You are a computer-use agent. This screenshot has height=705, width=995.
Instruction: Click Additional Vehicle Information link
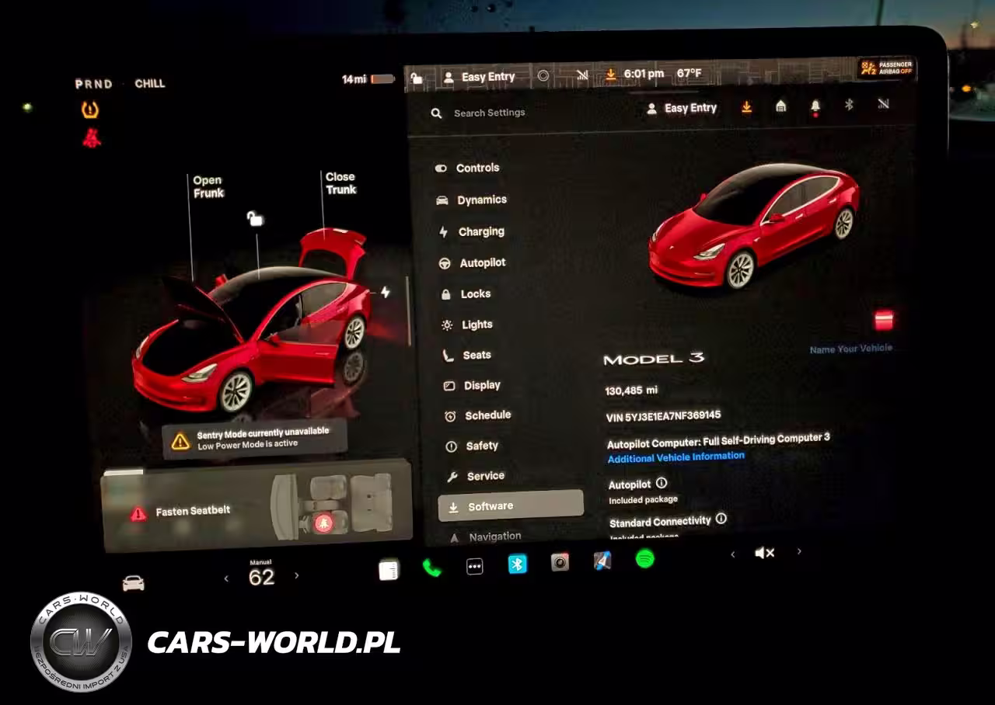(x=676, y=458)
